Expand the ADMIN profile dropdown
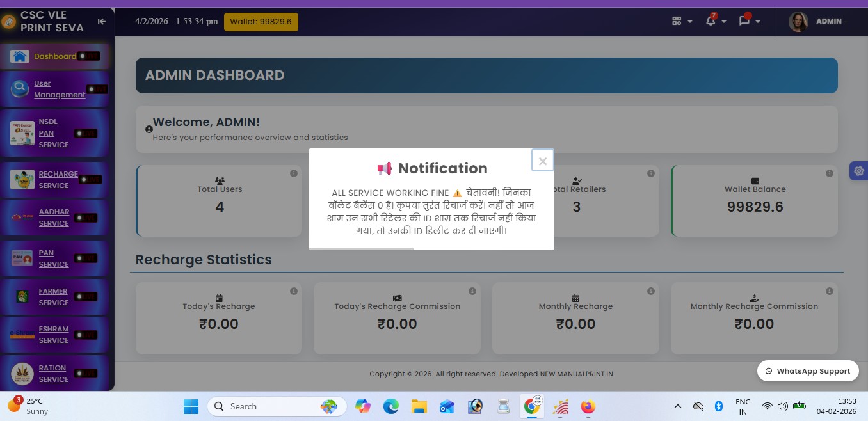Screen dimensions: 868x421 coord(816,21)
